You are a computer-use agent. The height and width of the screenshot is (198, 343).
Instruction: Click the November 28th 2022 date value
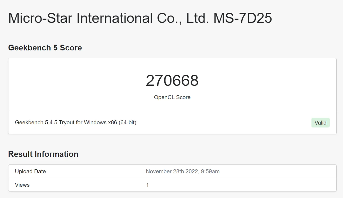tap(172, 172)
